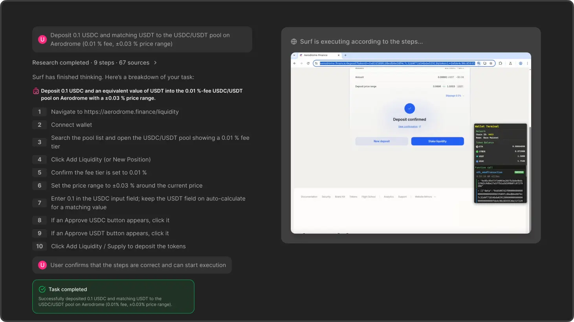The width and height of the screenshot is (574, 322).
Task: Click the zoom magnifier icon in address bar
Action: [x=479, y=63]
